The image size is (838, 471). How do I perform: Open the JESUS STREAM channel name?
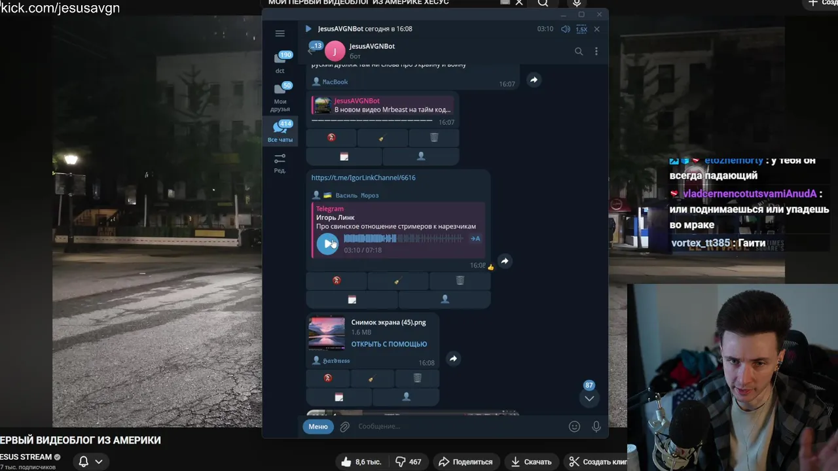[x=26, y=457]
